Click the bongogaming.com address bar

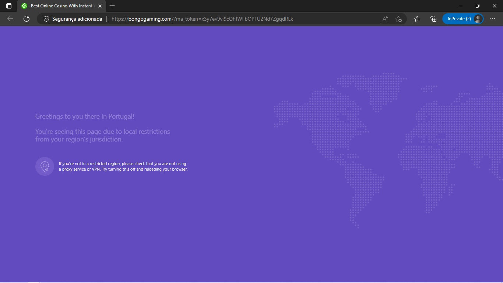tap(203, 19)
